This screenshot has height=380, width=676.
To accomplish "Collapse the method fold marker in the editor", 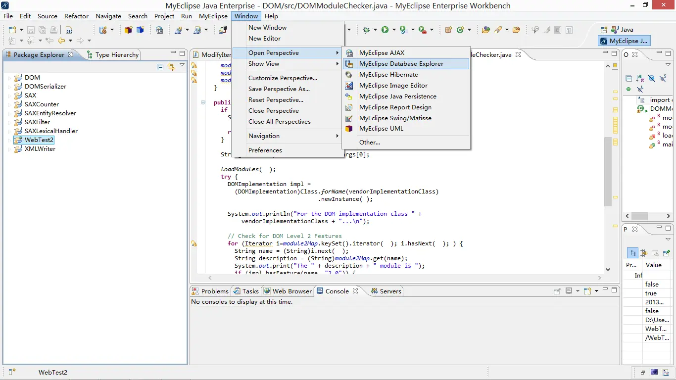I will [x=203, y=102].
